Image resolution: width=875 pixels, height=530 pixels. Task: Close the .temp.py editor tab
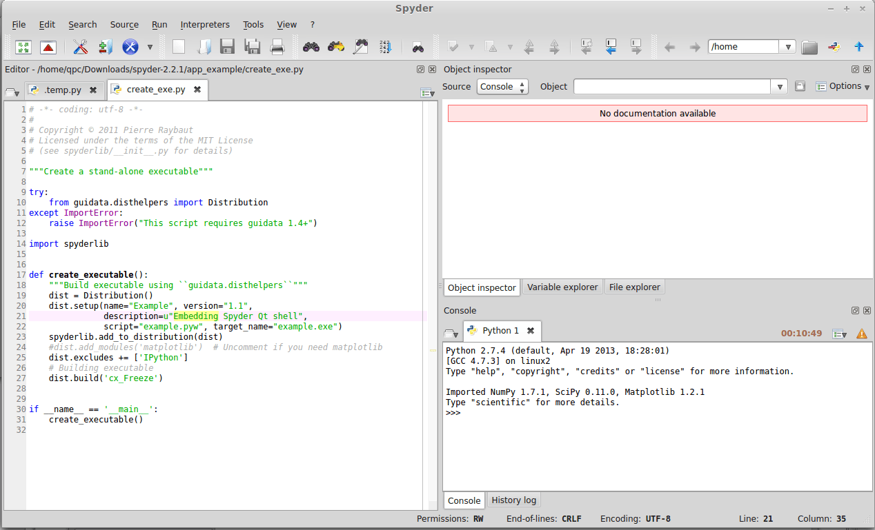click(x=94, y=90)
